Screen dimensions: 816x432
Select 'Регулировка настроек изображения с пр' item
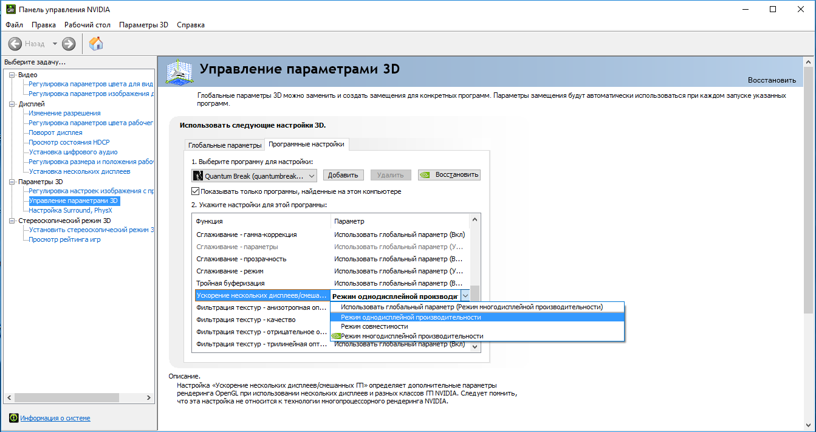tap(91, 191)
